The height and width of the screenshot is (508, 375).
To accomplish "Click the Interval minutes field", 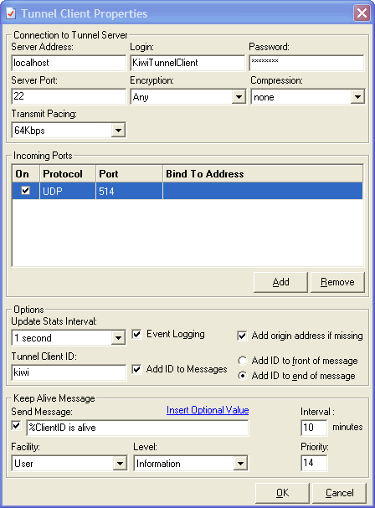I will tap(314, 428).
